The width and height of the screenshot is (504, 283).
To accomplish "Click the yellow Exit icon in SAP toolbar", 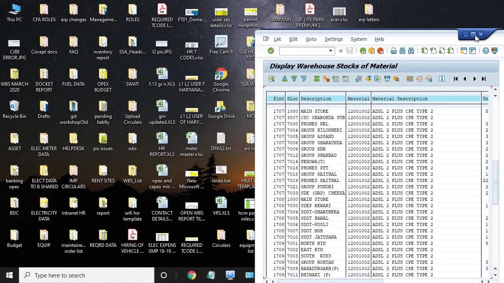I will [372, 51].
